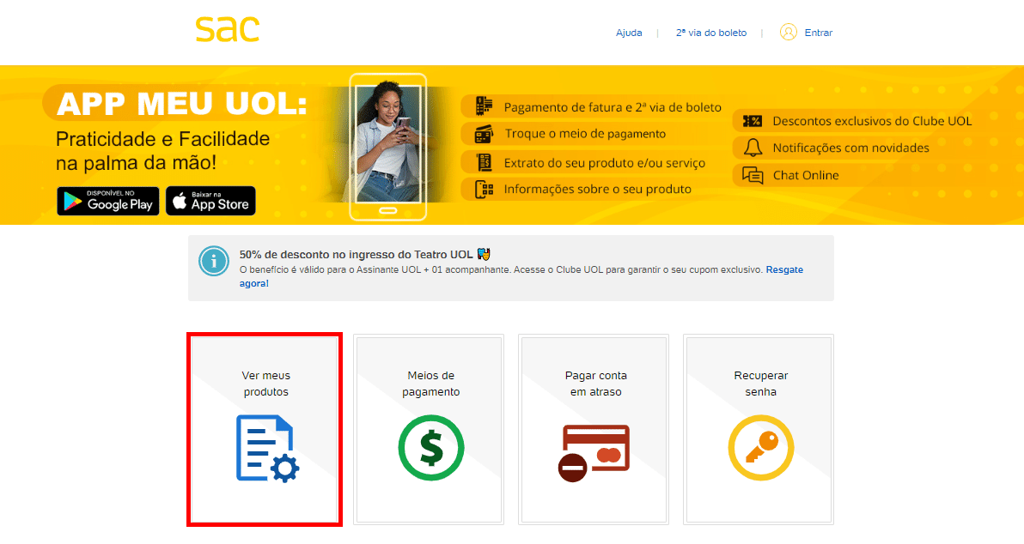Click the product information phone icon
This screenshot has width=1024, height=544.
[x=484, y=189]
